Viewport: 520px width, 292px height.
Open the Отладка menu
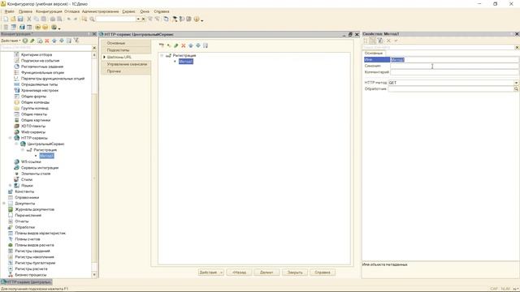pyautogui.click(x=71, y=11)
